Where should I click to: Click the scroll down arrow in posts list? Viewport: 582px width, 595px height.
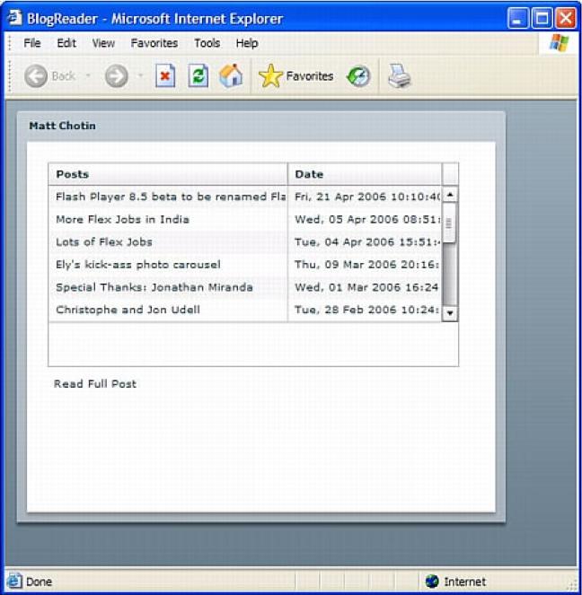(x=450, y=312)
